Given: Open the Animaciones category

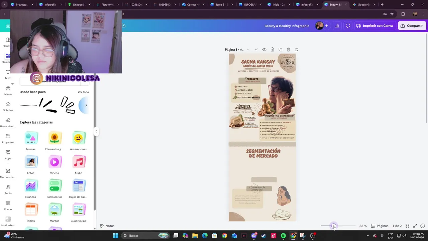Looking at the screenshot, I should point(78,141).
